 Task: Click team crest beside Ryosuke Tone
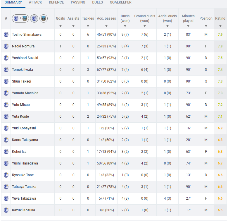[x=6, y=175]
